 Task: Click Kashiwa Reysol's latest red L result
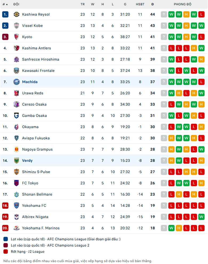201,14
